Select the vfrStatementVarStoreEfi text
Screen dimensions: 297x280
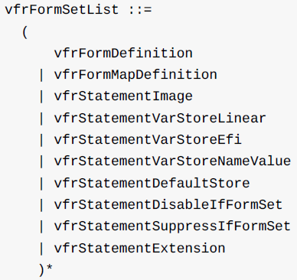pyautogui.click(x=148, y=140)
